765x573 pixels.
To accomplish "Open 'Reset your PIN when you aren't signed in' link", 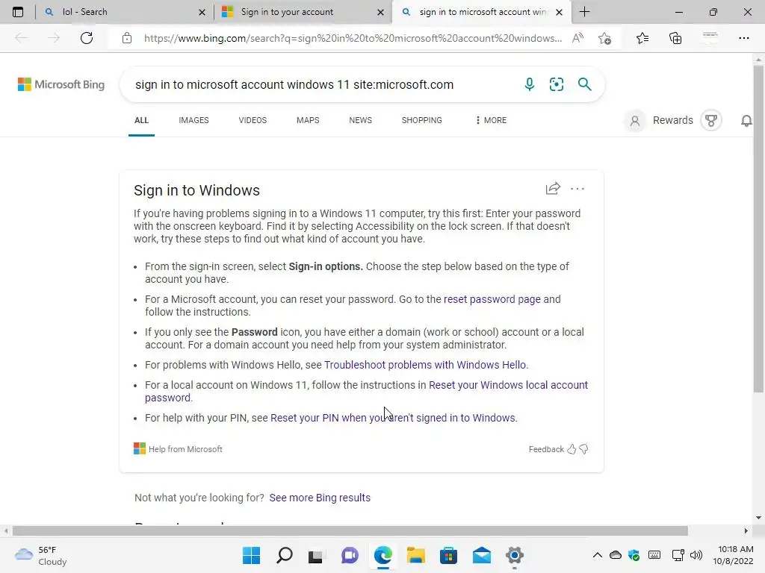I will coord(393,418).
